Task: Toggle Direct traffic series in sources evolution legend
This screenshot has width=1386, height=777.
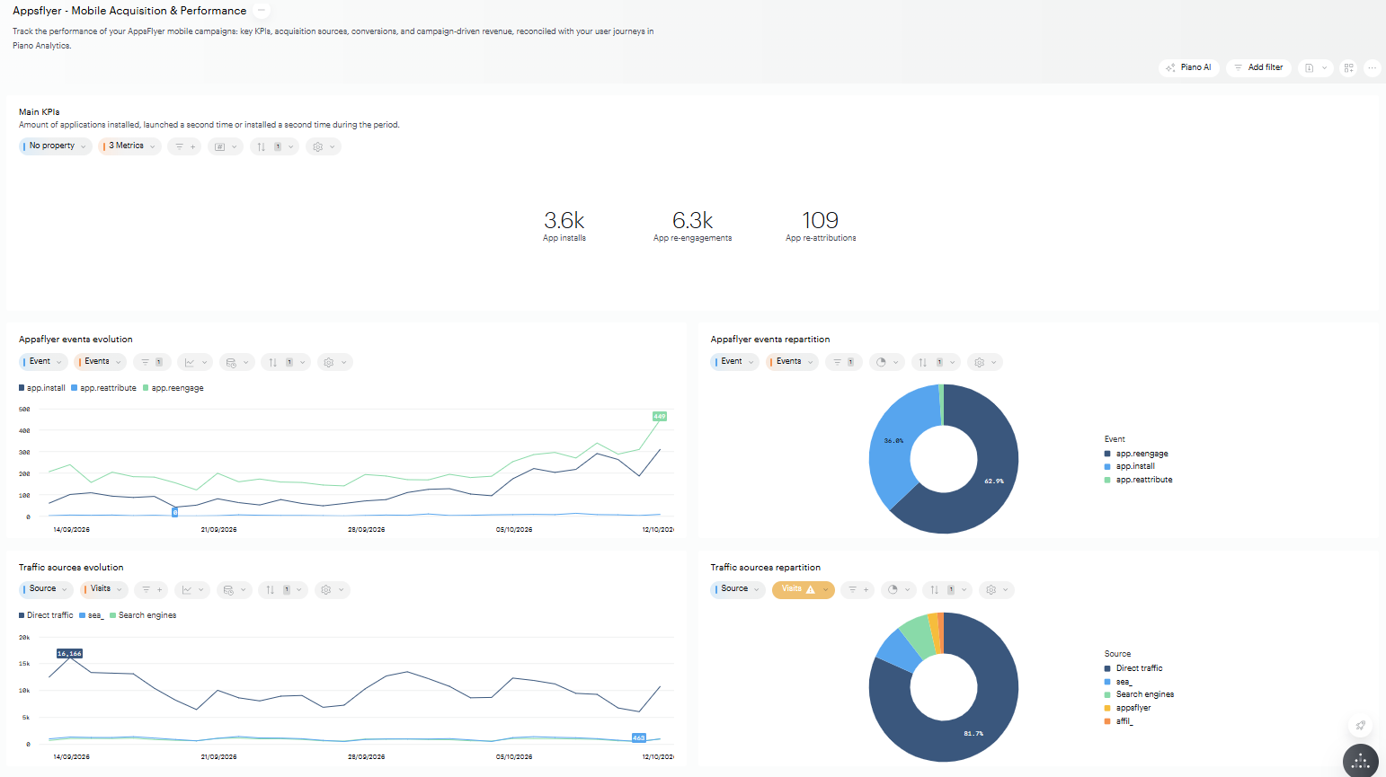Action: (x=46, y=615)
